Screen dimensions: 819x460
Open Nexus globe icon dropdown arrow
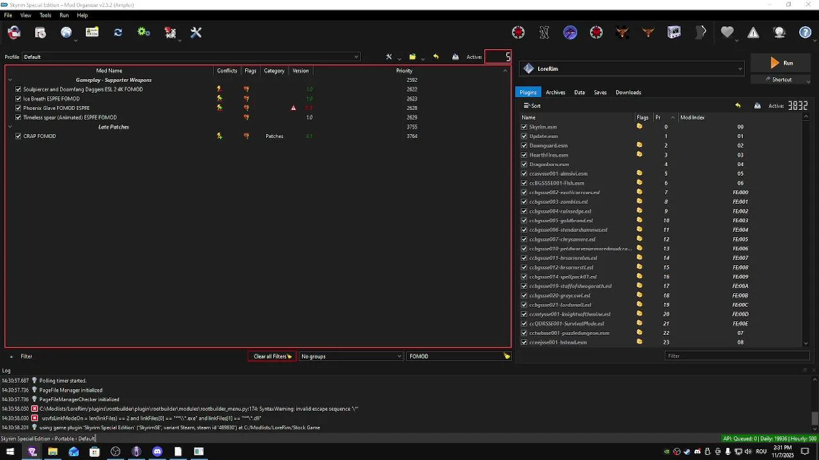[76, 40]
